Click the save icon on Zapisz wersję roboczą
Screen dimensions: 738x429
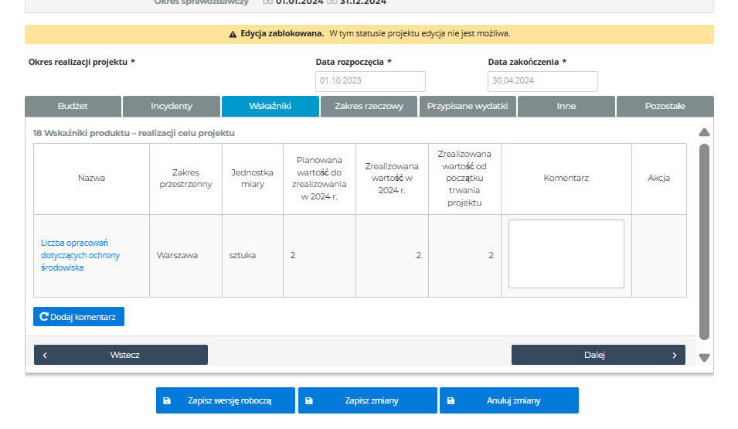[x=167, y=401]
